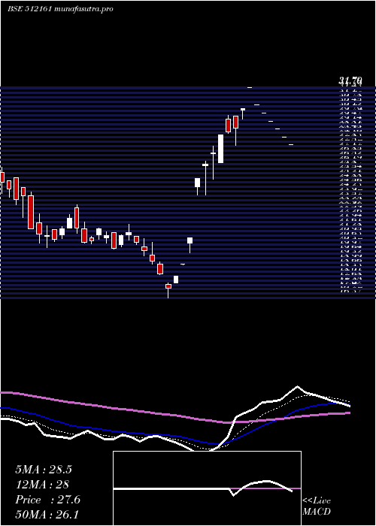The image size is (376, 526).
Task: Click the Price : 27.6 reading
Action: click(x=47, y=500)
